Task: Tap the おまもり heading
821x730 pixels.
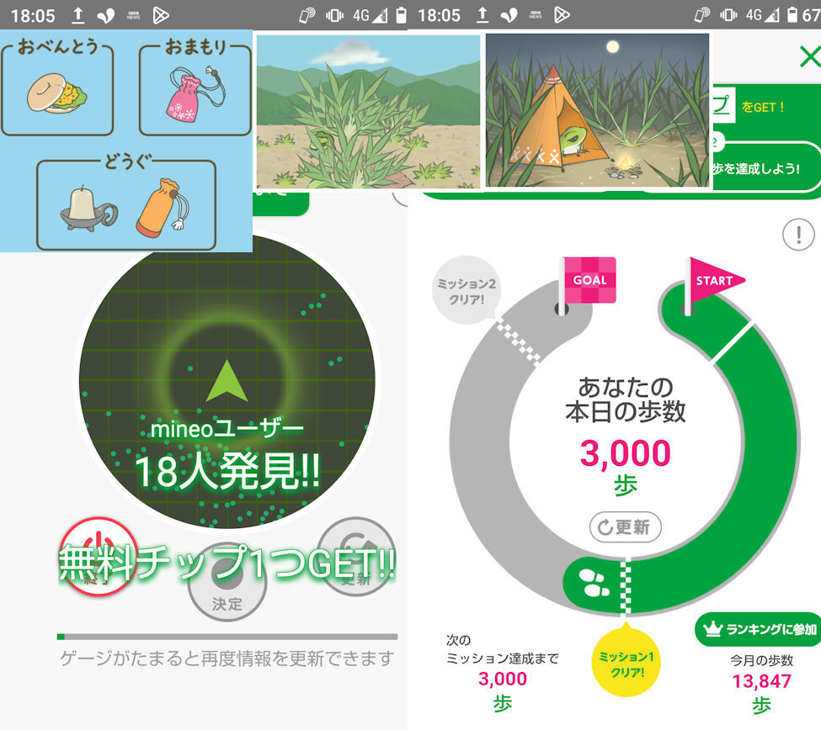Action: point(195,46)
